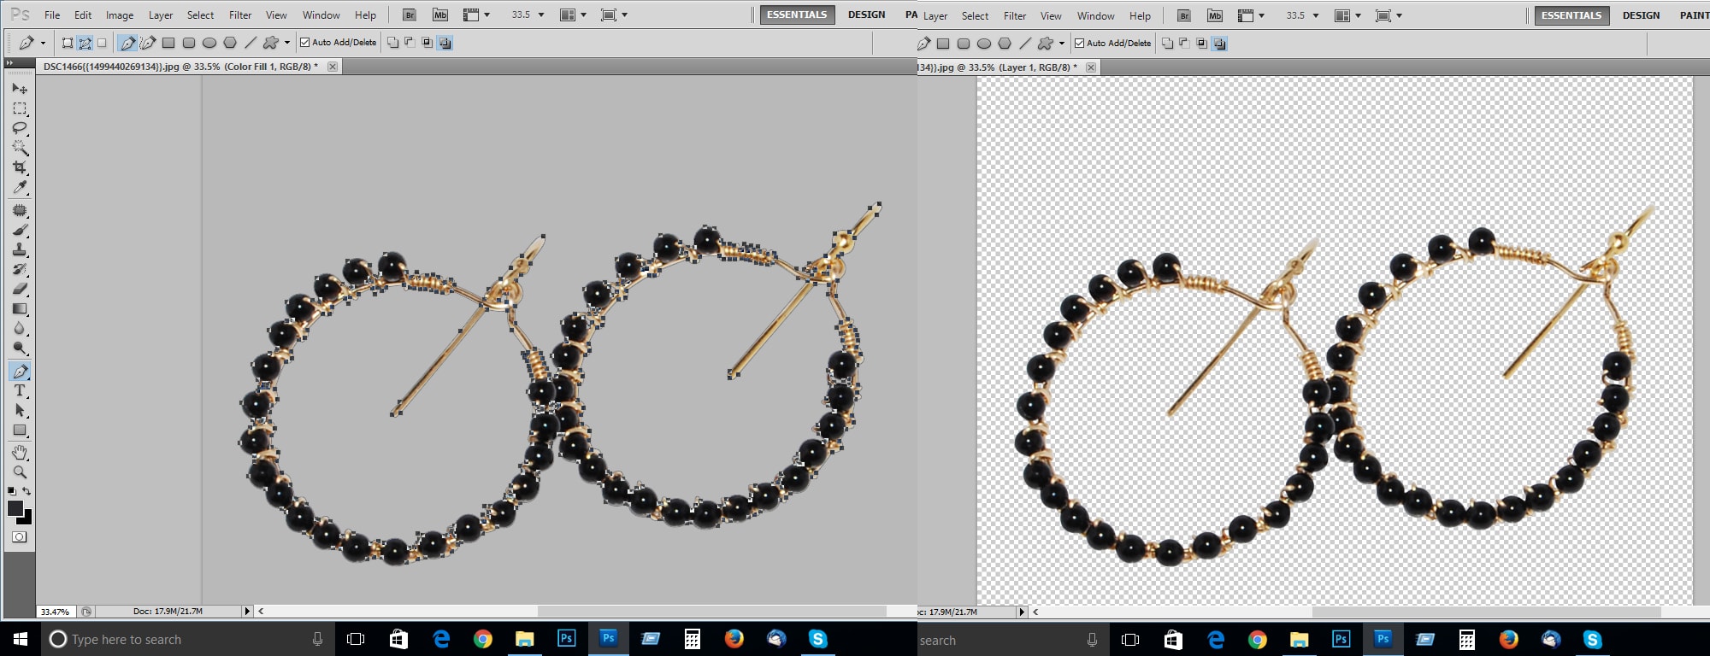The height and width of the screenshot is (656, 1710).
Task: Toggle Add to Path Area in the left window
Action: [x=392, y=42]
